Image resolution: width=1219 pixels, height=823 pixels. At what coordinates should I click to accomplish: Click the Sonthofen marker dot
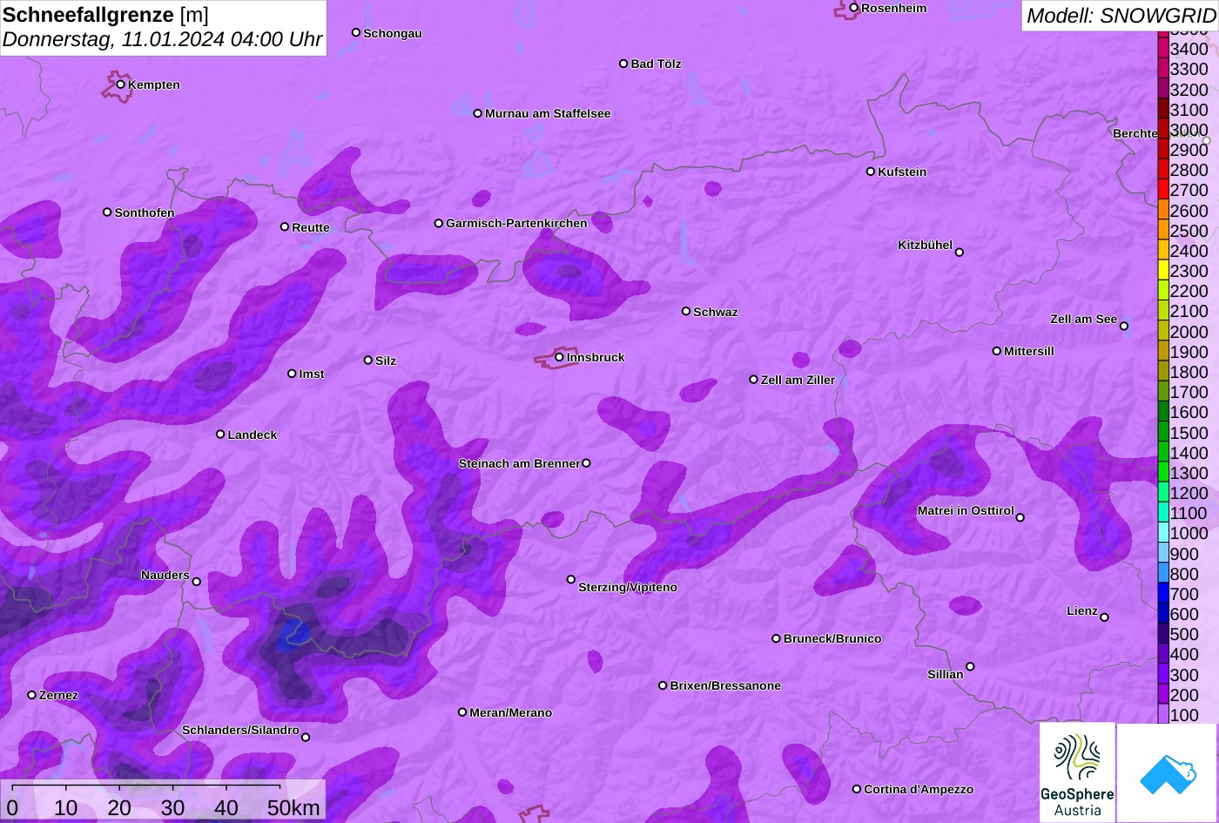[x=107, y=212]
